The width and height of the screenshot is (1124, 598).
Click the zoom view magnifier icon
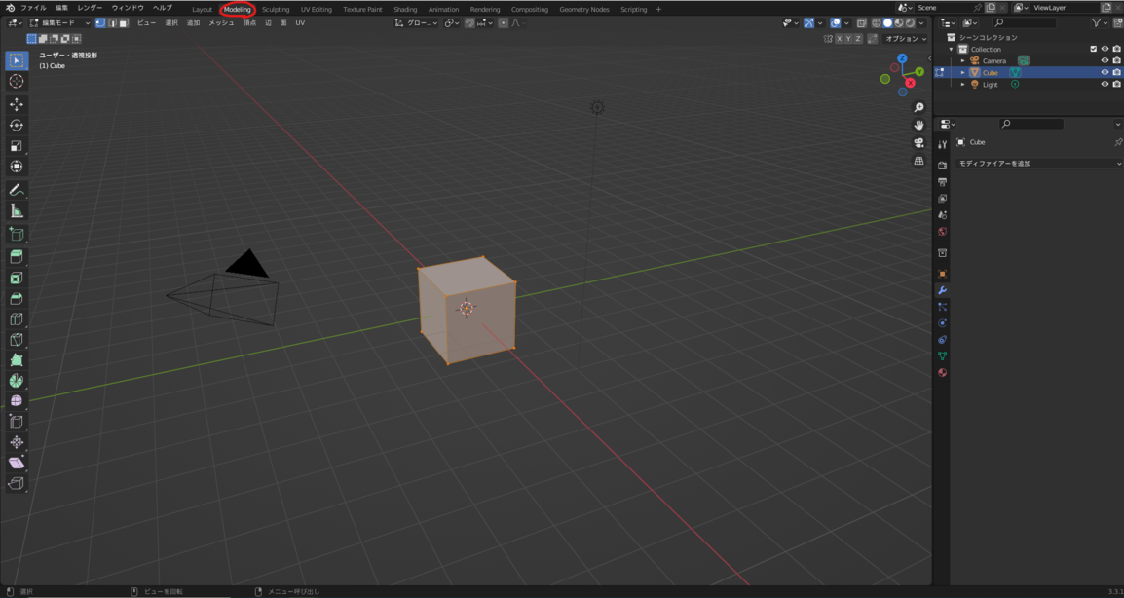919,107
